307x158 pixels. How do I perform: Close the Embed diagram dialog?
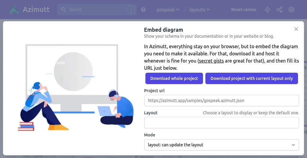296,29
